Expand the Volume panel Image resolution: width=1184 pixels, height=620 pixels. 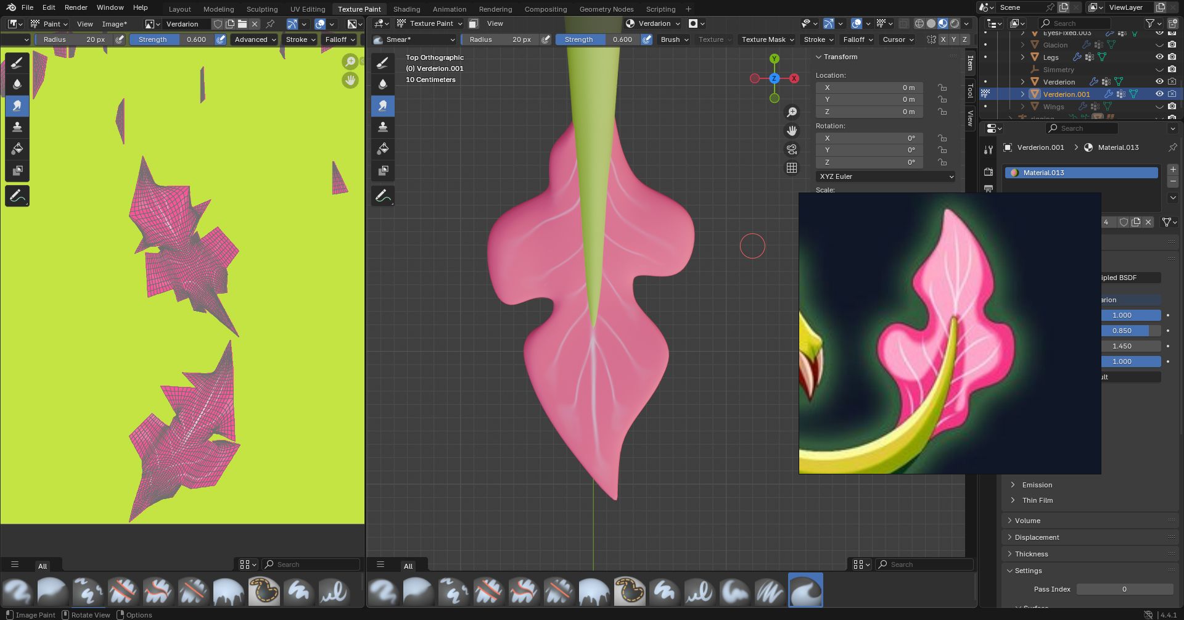(1090, 521)
